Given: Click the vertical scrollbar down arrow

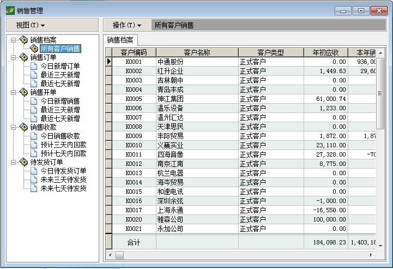Looking at the screenshot, I should tap(380, 246).
